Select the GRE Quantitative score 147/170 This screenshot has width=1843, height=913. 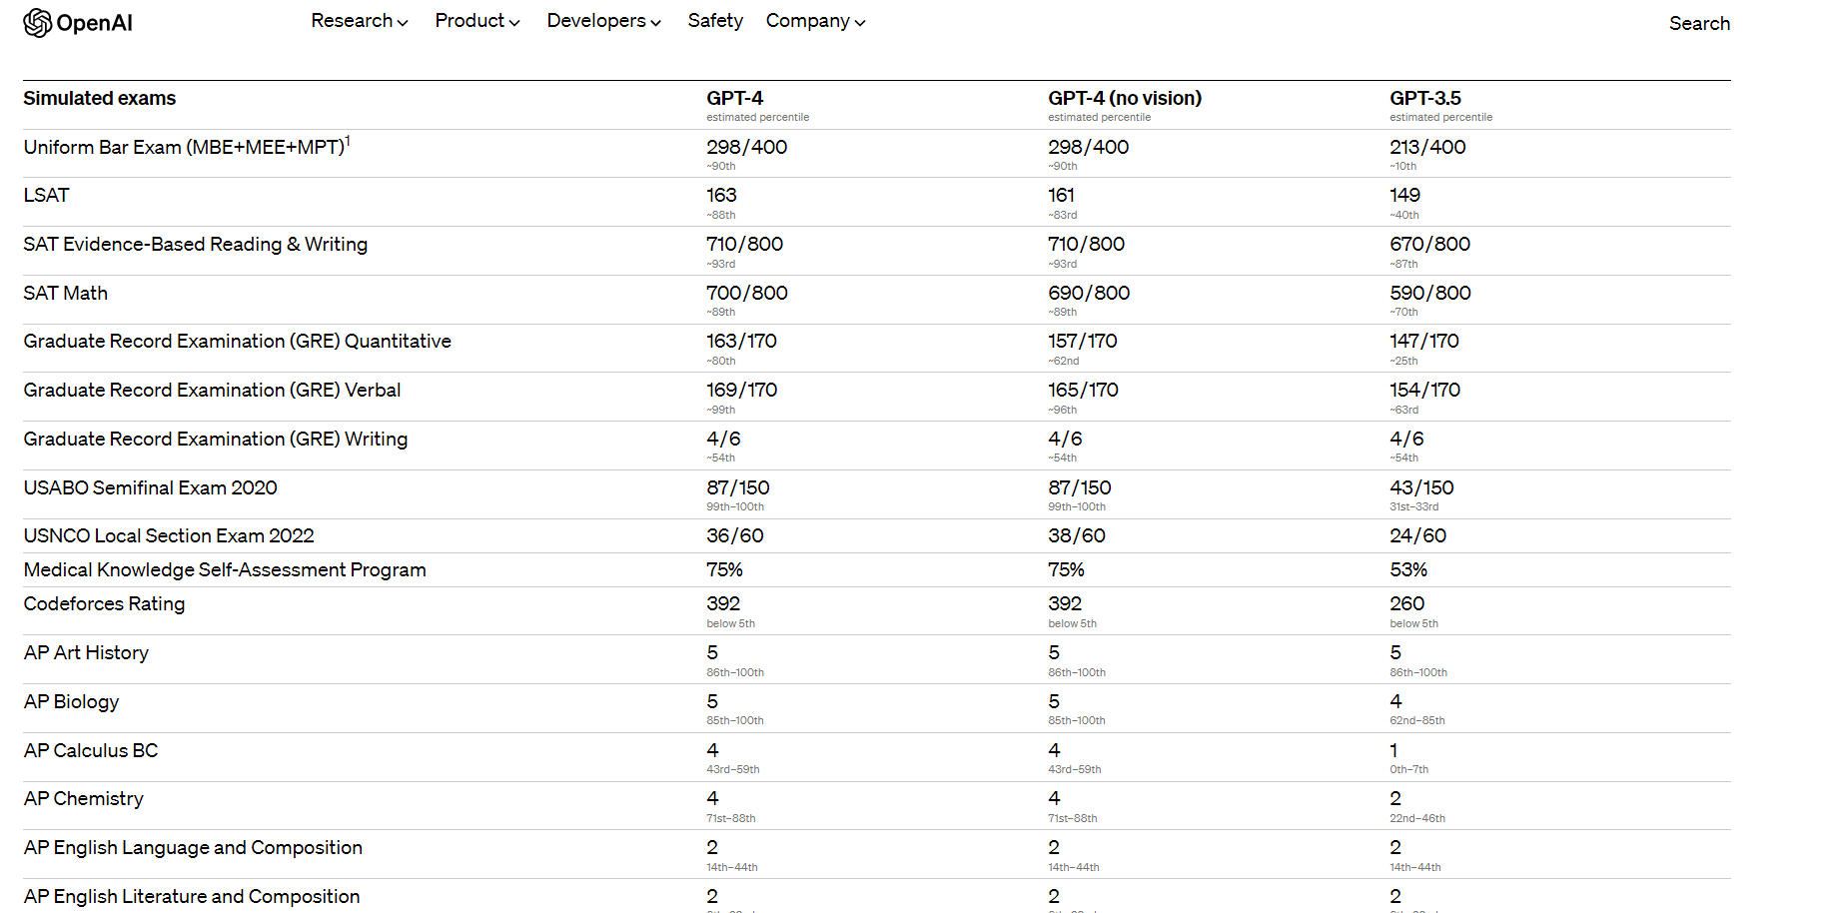(x=1424, y=341)
